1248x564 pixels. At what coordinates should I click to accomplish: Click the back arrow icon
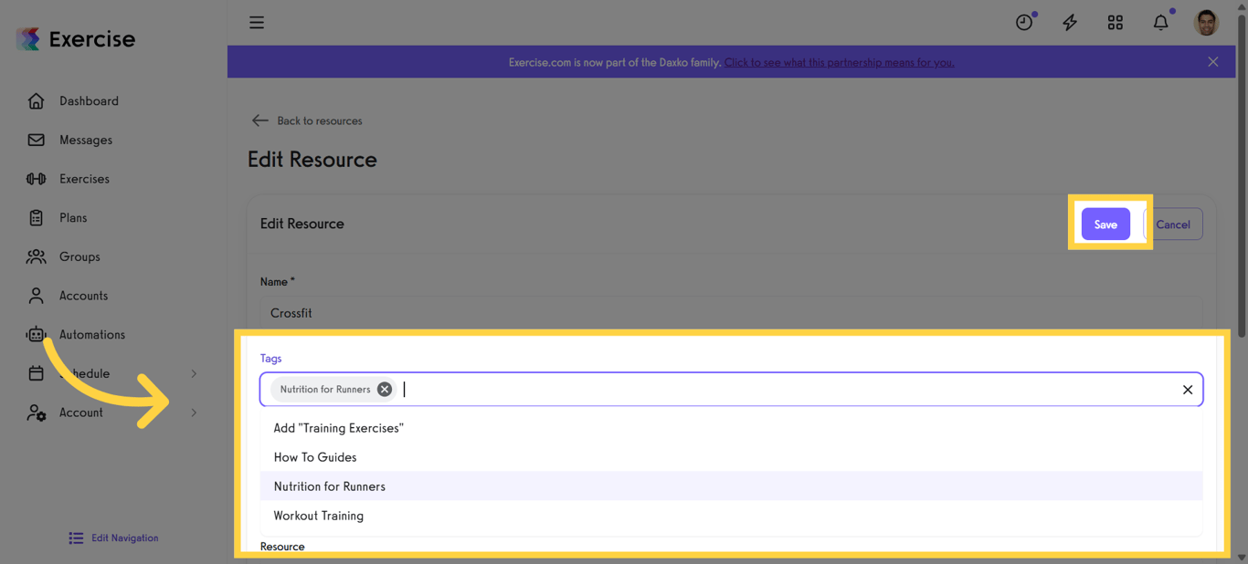(x=259, y=120)
